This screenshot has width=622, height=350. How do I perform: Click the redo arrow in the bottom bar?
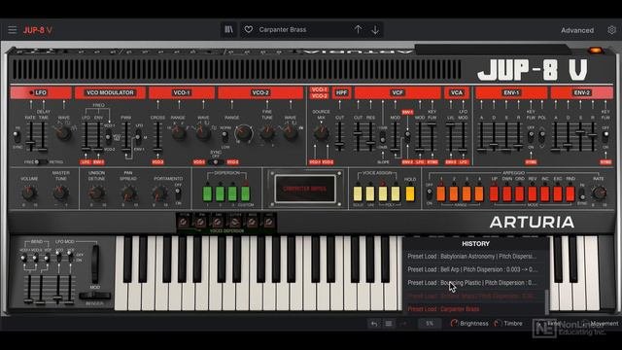pos(403,324)
